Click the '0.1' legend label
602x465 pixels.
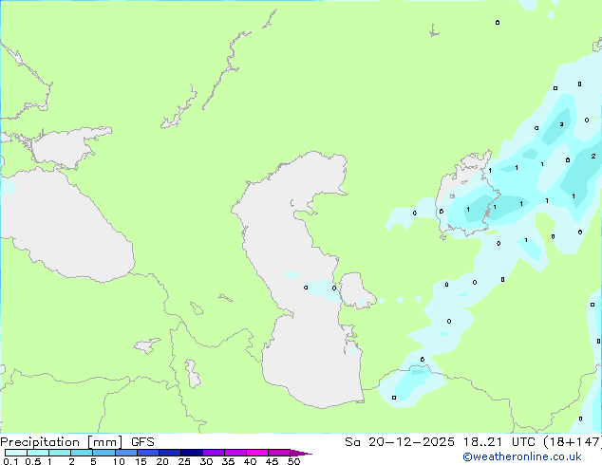(10, 461)
